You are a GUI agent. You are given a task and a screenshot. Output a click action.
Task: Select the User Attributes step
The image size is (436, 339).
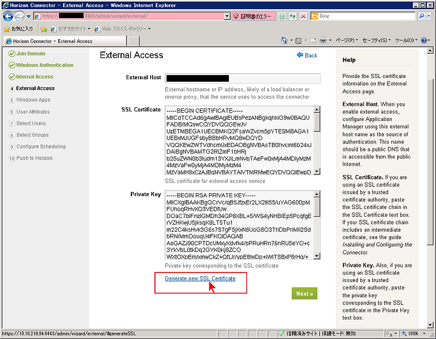pyautogui.click(x=30, y=112)
